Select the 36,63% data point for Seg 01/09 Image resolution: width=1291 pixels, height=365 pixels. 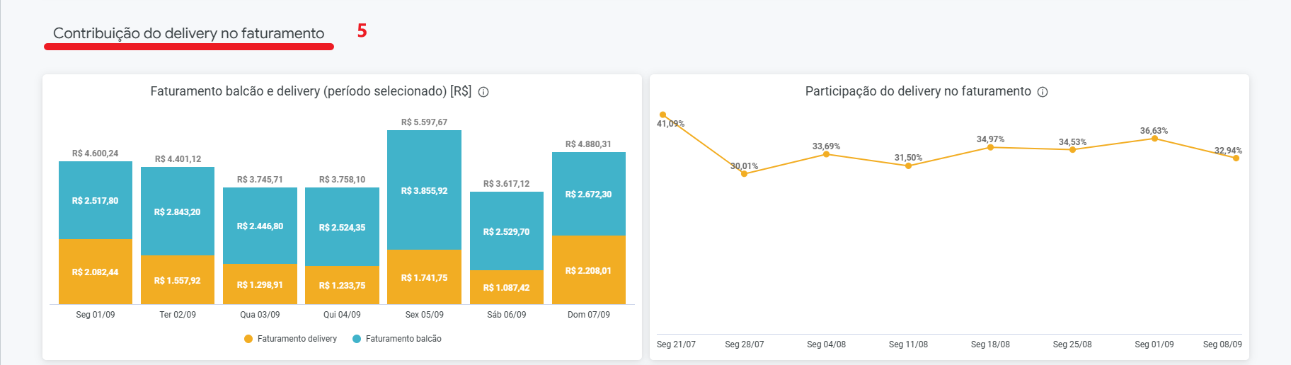(x=1154, y=139)
